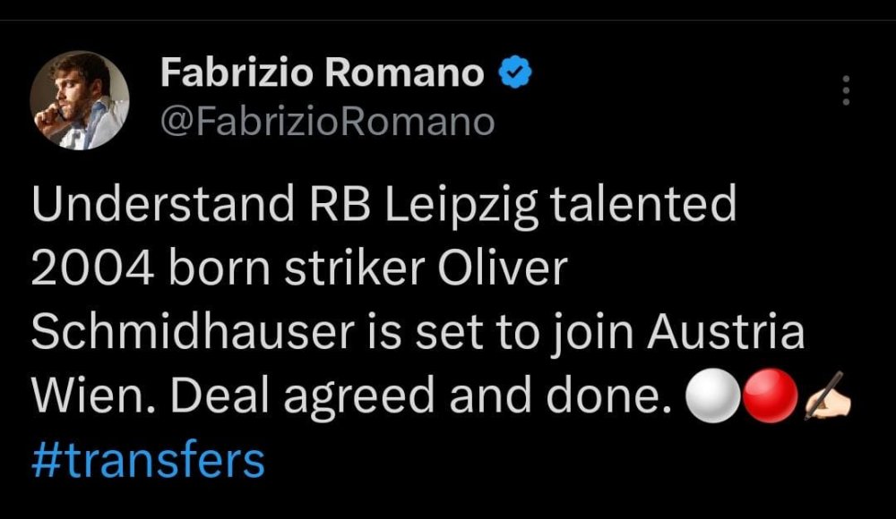This screenshot has width=896, height=519.
Task: Open Fabrizio Romano's profile picture
Action: click(81, 100)
